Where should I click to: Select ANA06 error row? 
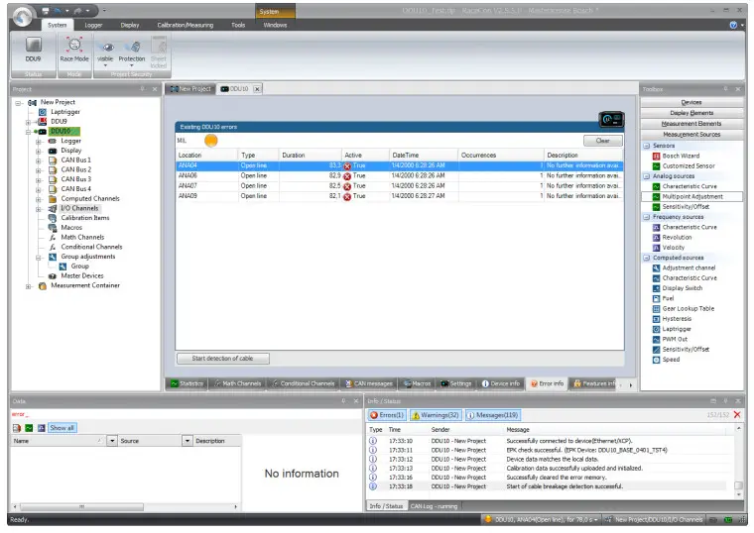(x=400, y=176)
